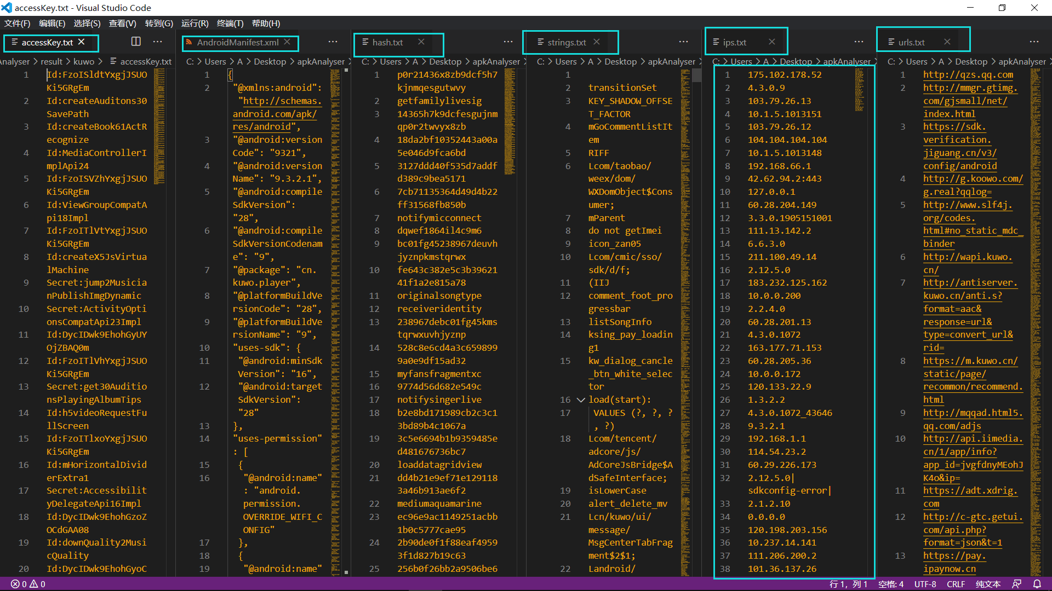Open the 运行(R) menu

point(195,24)
